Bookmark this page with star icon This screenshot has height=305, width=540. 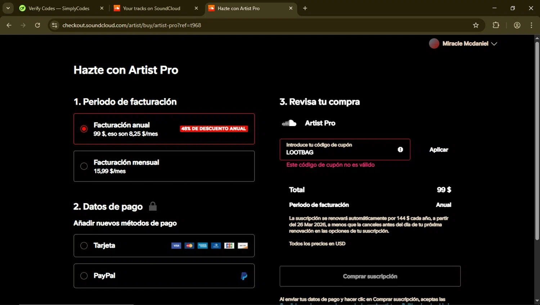(476, 25)
